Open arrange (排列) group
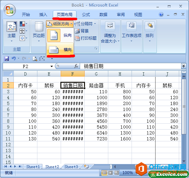Viewport: 189px width, 178px height. coord(150,32)
